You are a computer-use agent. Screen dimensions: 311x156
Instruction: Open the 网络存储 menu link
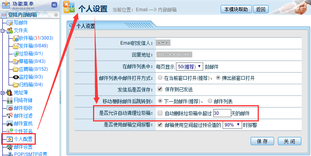23,100
